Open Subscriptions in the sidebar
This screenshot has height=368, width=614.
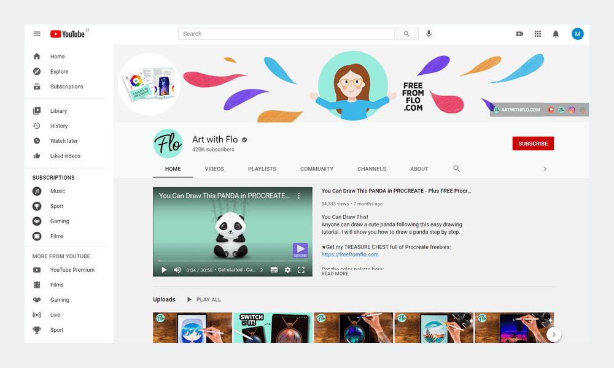pyautogui.click(x=66, y=86)
